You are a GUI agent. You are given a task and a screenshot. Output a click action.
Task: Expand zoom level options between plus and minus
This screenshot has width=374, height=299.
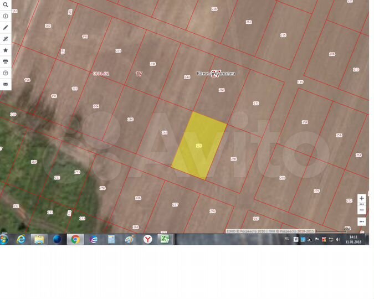(x=362, y=204)
